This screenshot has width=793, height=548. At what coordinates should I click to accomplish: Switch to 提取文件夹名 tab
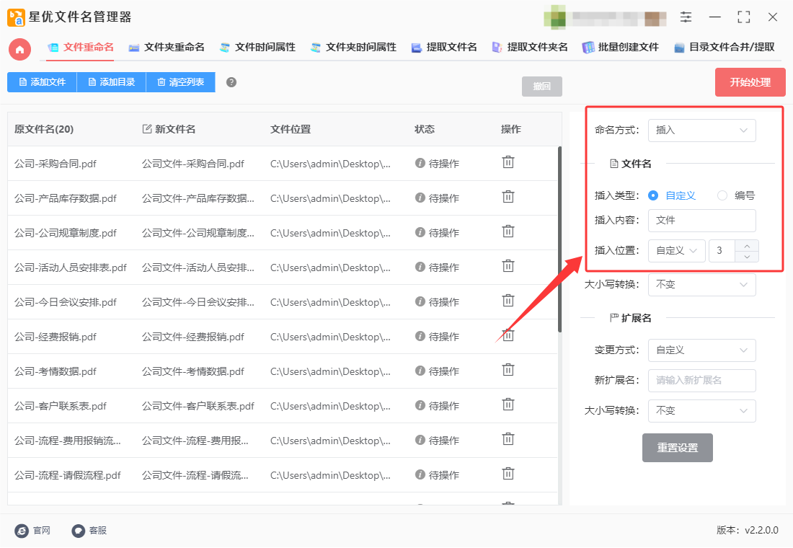(x=530, y=48)
